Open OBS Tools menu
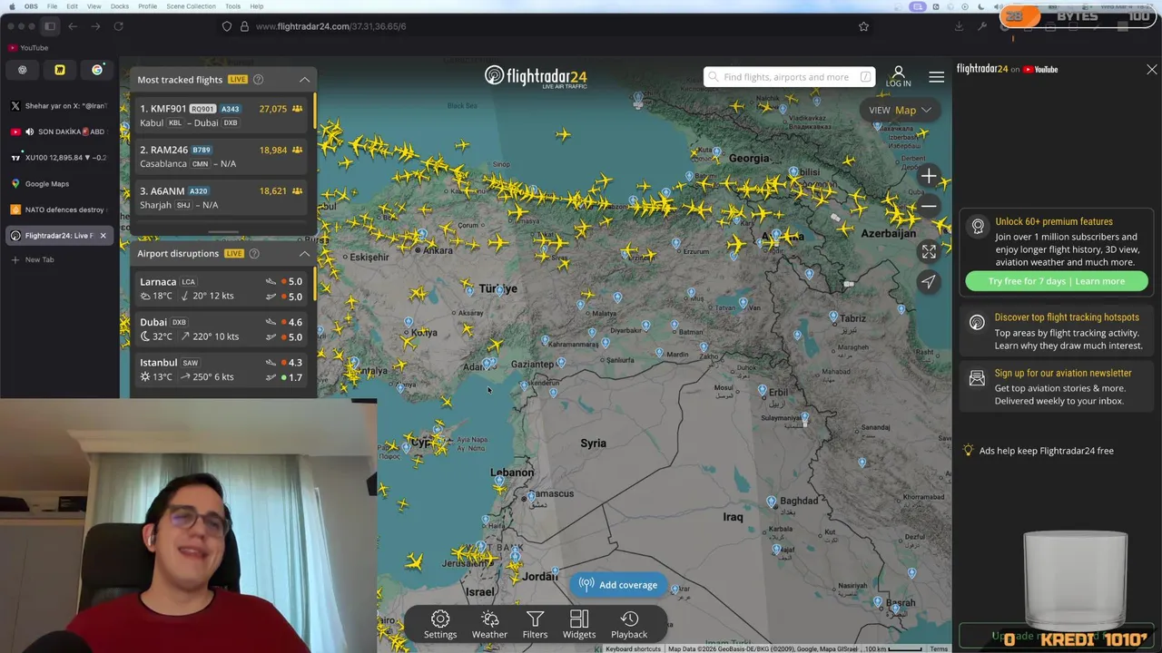The width and height of the screenshot is (1162, 653). click(x=232, y=6)
